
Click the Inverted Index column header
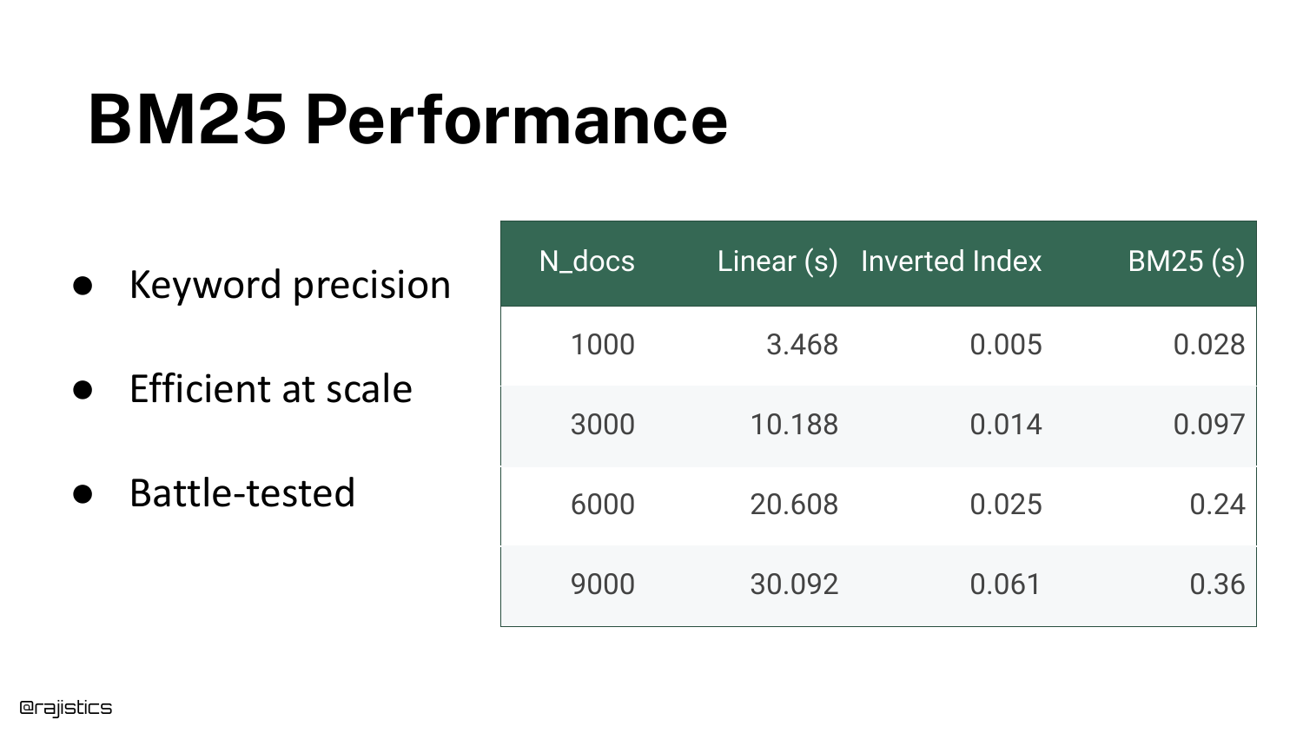pos(950,261)
